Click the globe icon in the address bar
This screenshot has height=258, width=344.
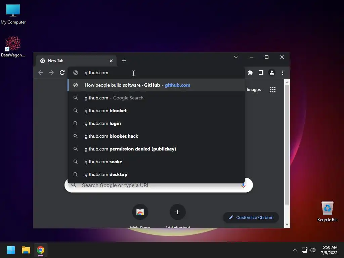click(76, 73)
